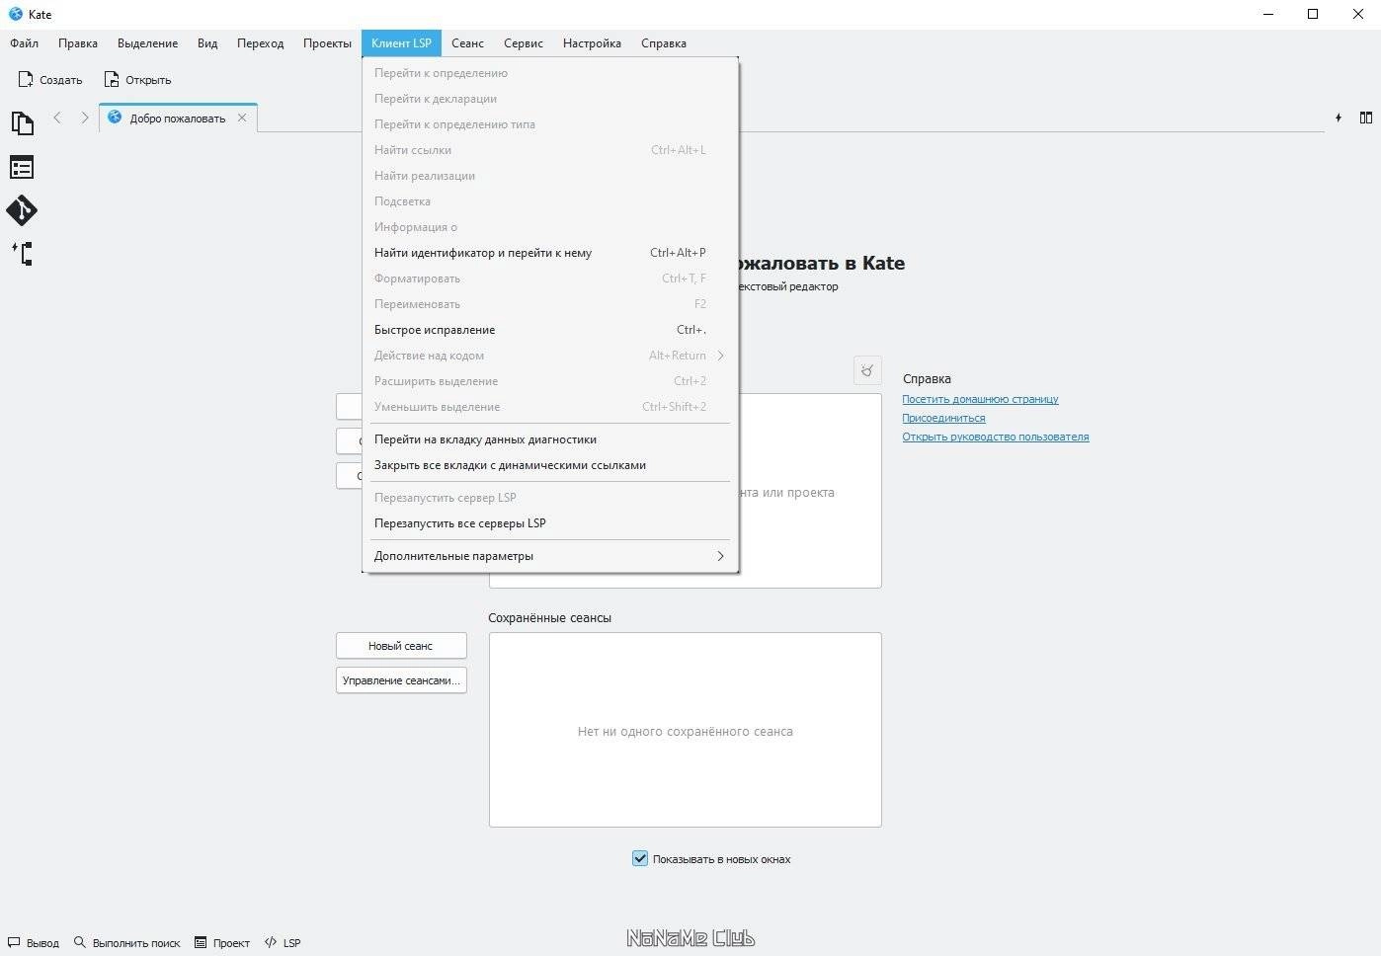Open Посетить домашнюю страницу link
Image resolution: width=1381 pixels, height=956 pixels.
pyautogui.click(x=980, y=399)
